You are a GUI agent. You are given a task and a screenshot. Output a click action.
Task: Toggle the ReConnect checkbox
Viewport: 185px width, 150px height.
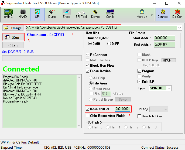pyautogui.click(x=87, y=55)
